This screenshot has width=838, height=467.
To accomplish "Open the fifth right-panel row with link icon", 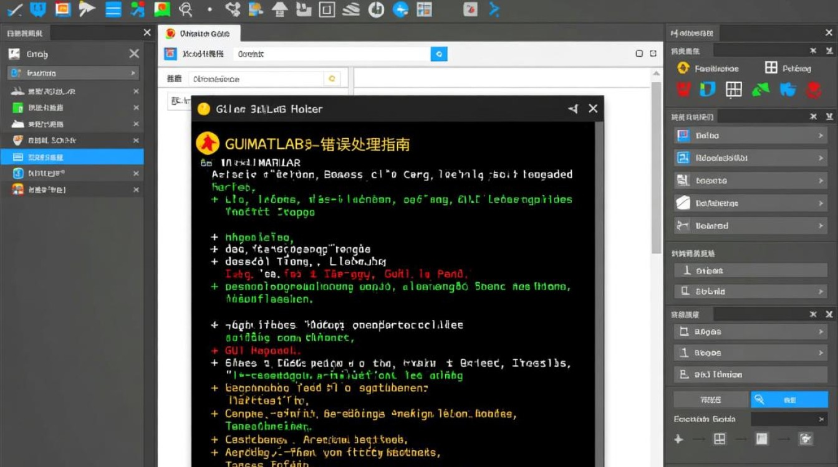I will (x=751, y=225).
